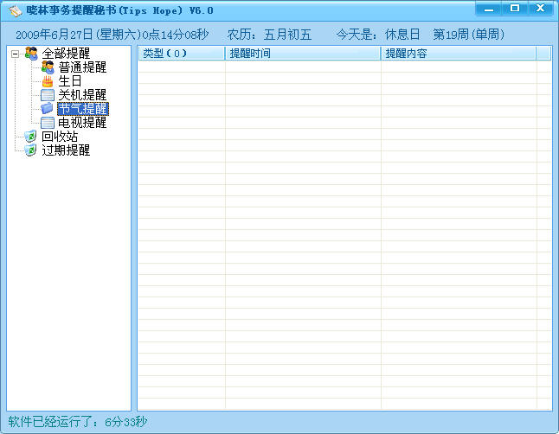Select 全部提醒 in the tree

point(66,54)
